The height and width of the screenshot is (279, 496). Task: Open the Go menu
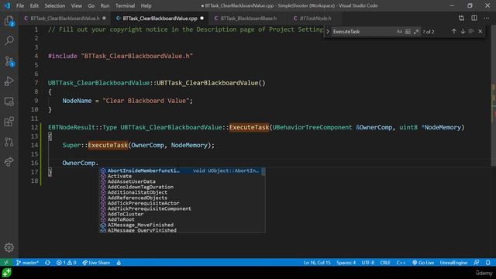coord(91,5)
